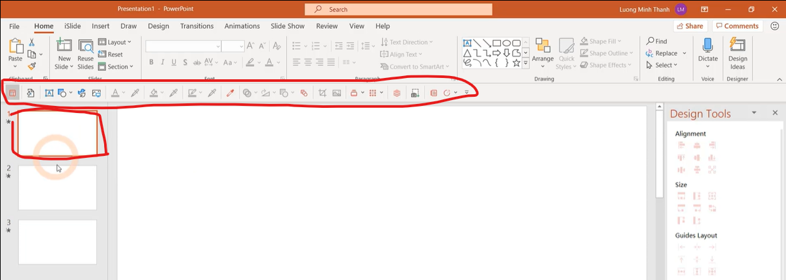Screen dimensions: 786x280
Task: Click the New Slide icon
Action: coord(64,45)
